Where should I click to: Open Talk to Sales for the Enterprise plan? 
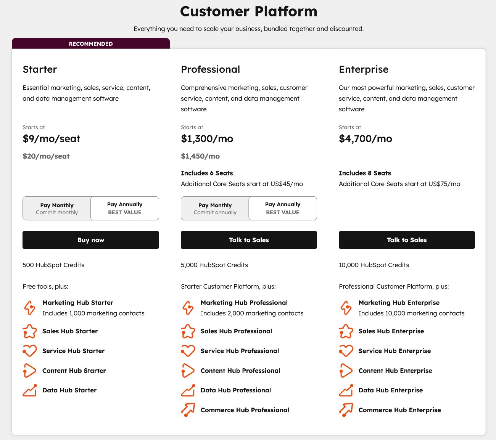(406, 240)
